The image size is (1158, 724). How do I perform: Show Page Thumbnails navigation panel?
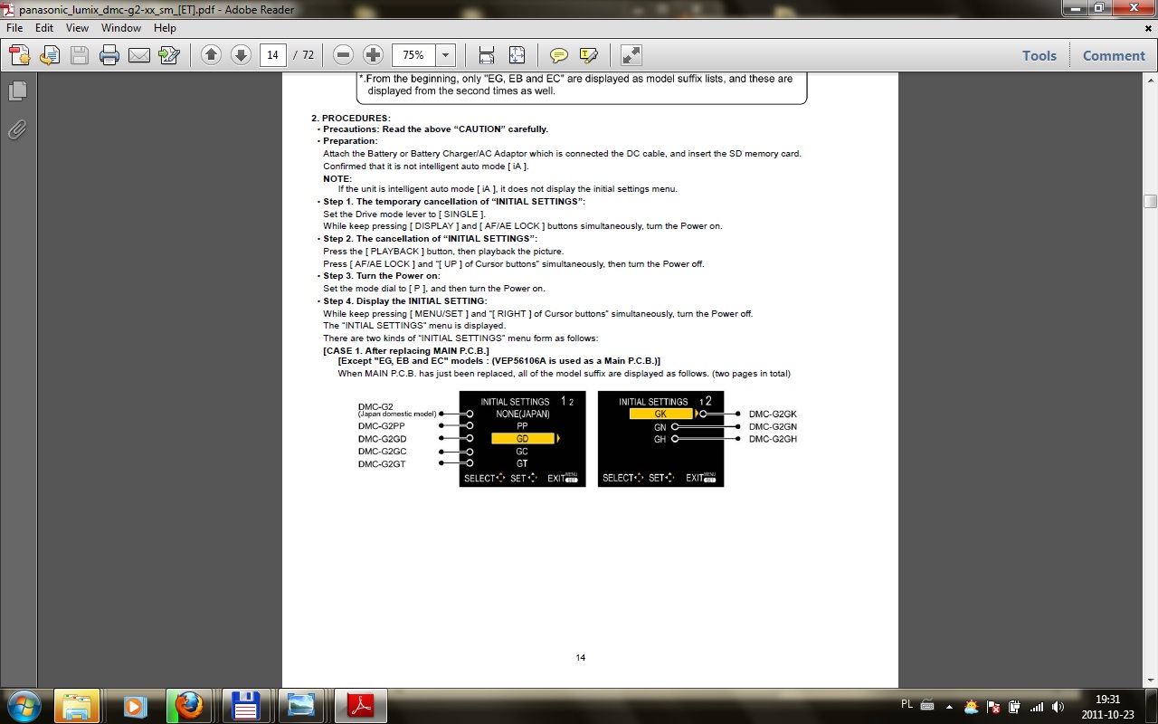[17, 91]
